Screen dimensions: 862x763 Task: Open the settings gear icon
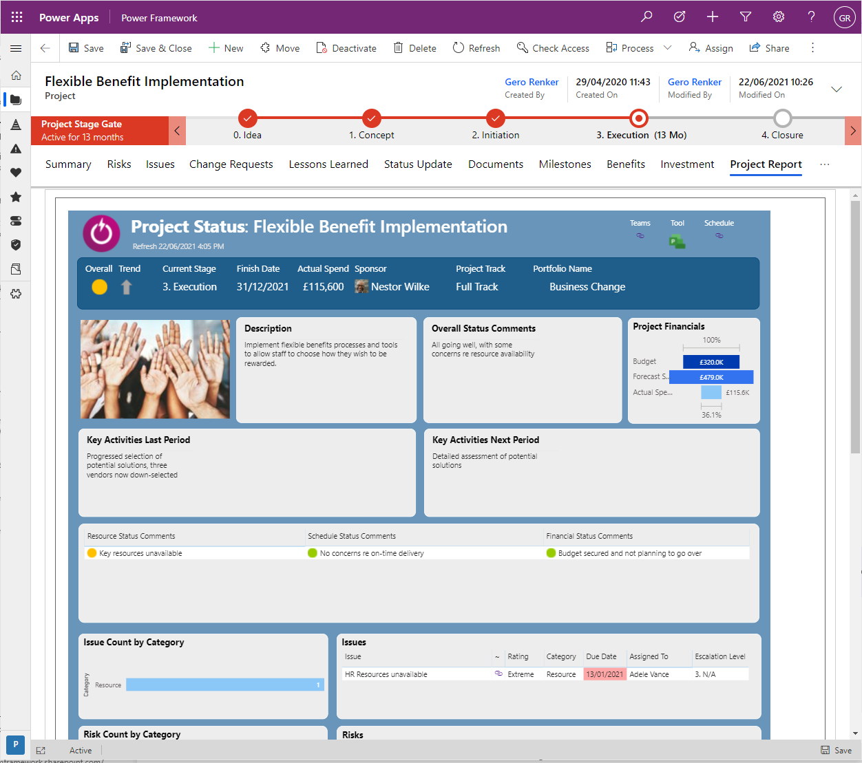[x=779, y=17]
